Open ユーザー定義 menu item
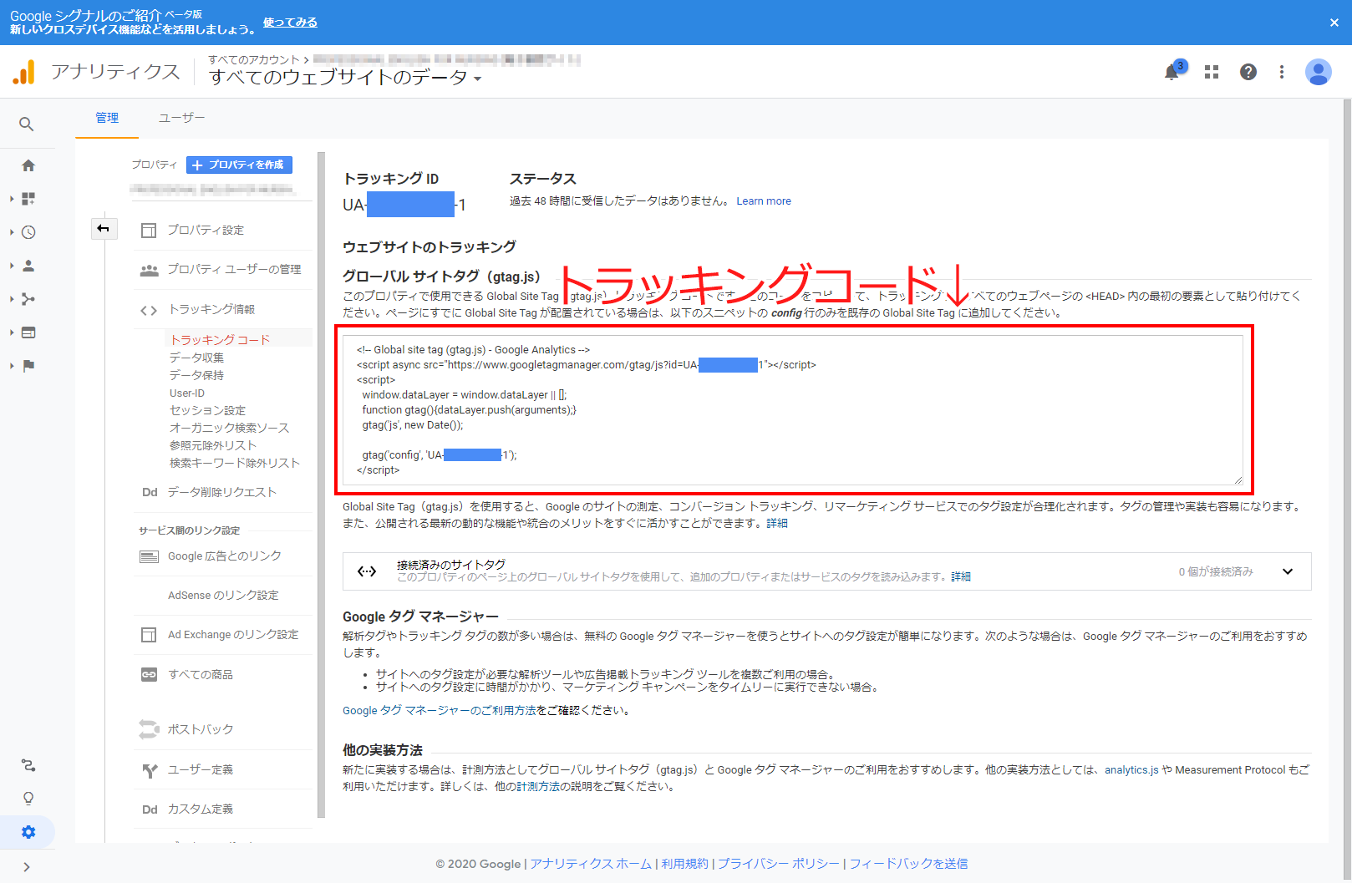 [201, 769]
